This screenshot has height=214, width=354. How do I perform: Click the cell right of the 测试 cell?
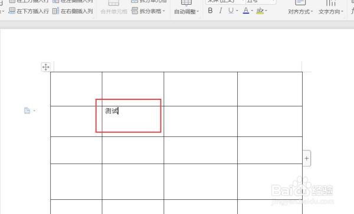[201, 121]
